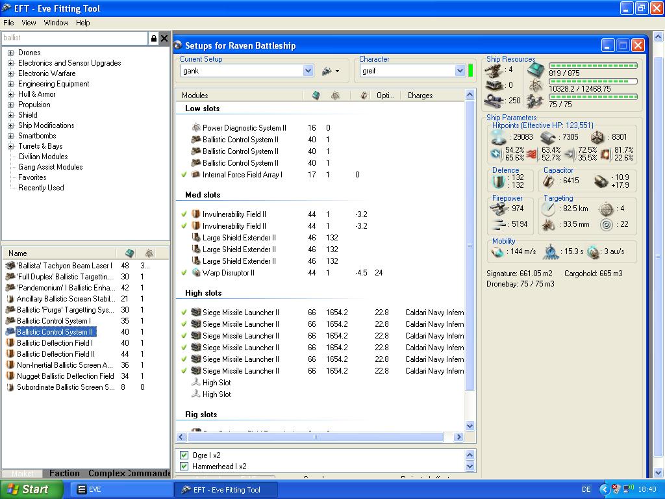
Task: Open the Help menu
Action: [82, 23]
